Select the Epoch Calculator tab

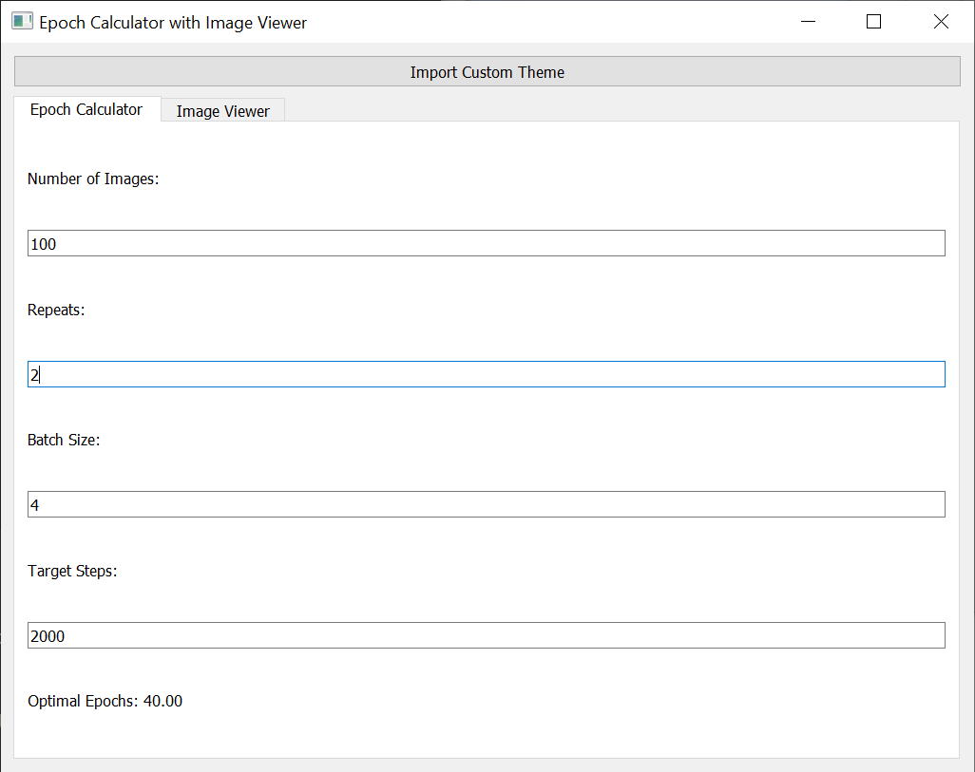(x=87, y=109)
